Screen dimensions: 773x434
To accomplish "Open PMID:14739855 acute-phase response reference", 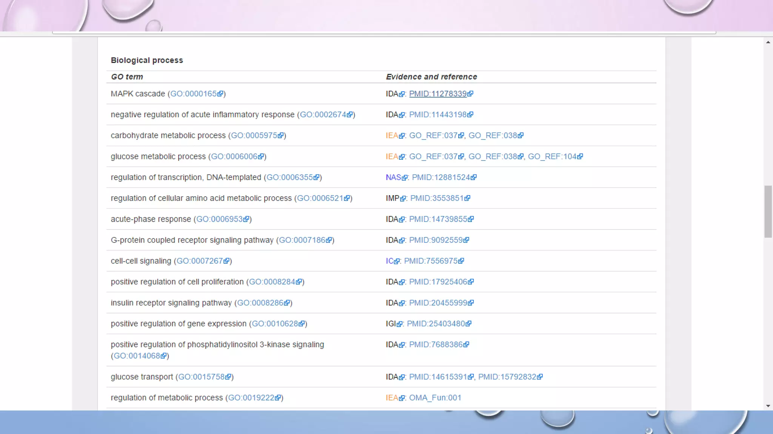I will pos(438,219).
